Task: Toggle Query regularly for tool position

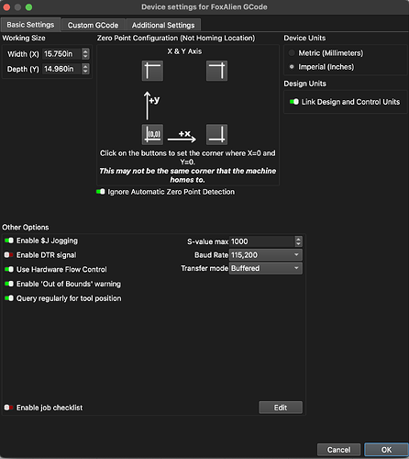Action: click(x=9, y=298)
